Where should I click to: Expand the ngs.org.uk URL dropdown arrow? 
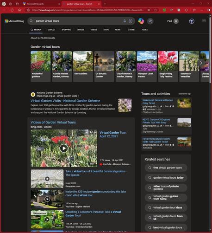point(79,96)
